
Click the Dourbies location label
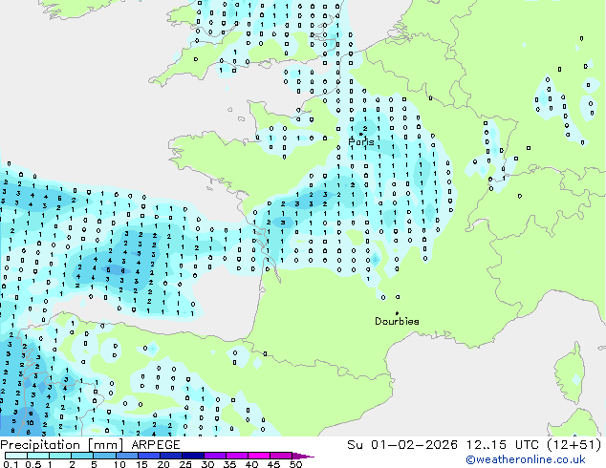[397, 321]
